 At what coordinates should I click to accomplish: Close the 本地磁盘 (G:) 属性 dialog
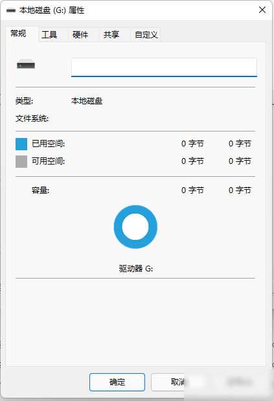click(262, 10)
